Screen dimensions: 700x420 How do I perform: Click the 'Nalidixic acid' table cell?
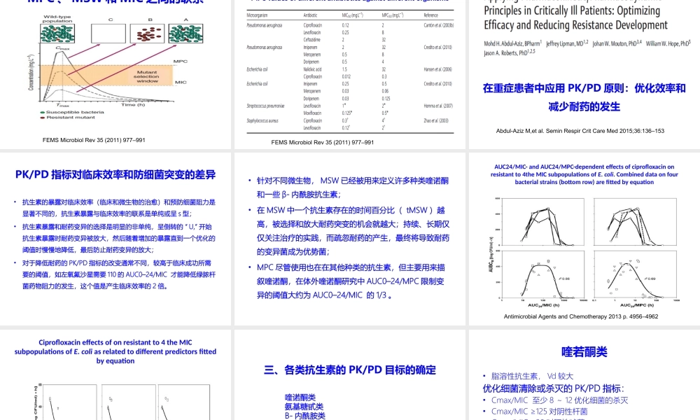pos(312,69)
